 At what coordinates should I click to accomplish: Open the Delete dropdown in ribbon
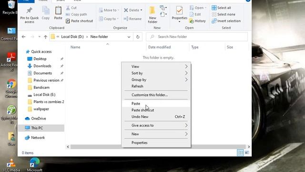[x=133, y=10]
